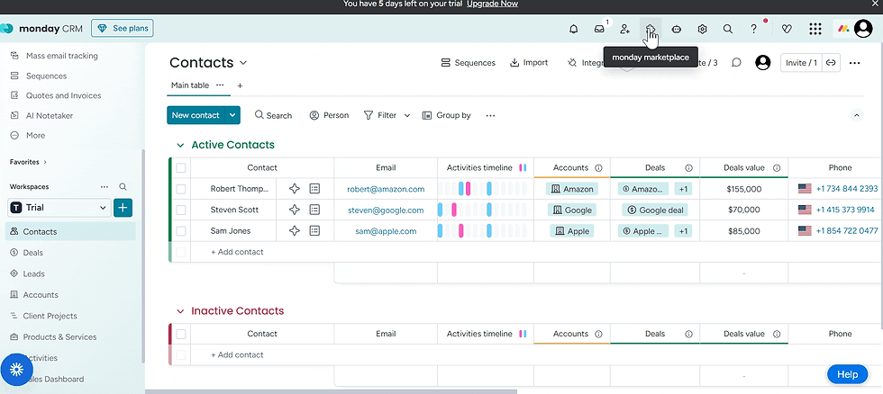Screen dimensions: 883x394
Task: Add new item with plus button beside Trial
Action: tap(123, 208)
